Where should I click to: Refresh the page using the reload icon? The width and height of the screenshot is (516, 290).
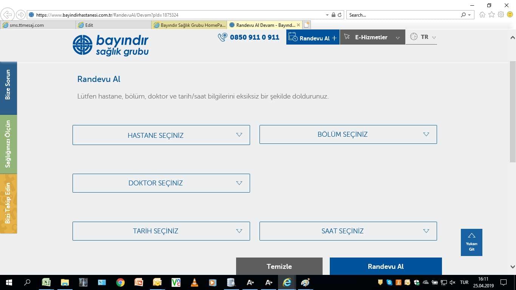click(x=340, y=15)
